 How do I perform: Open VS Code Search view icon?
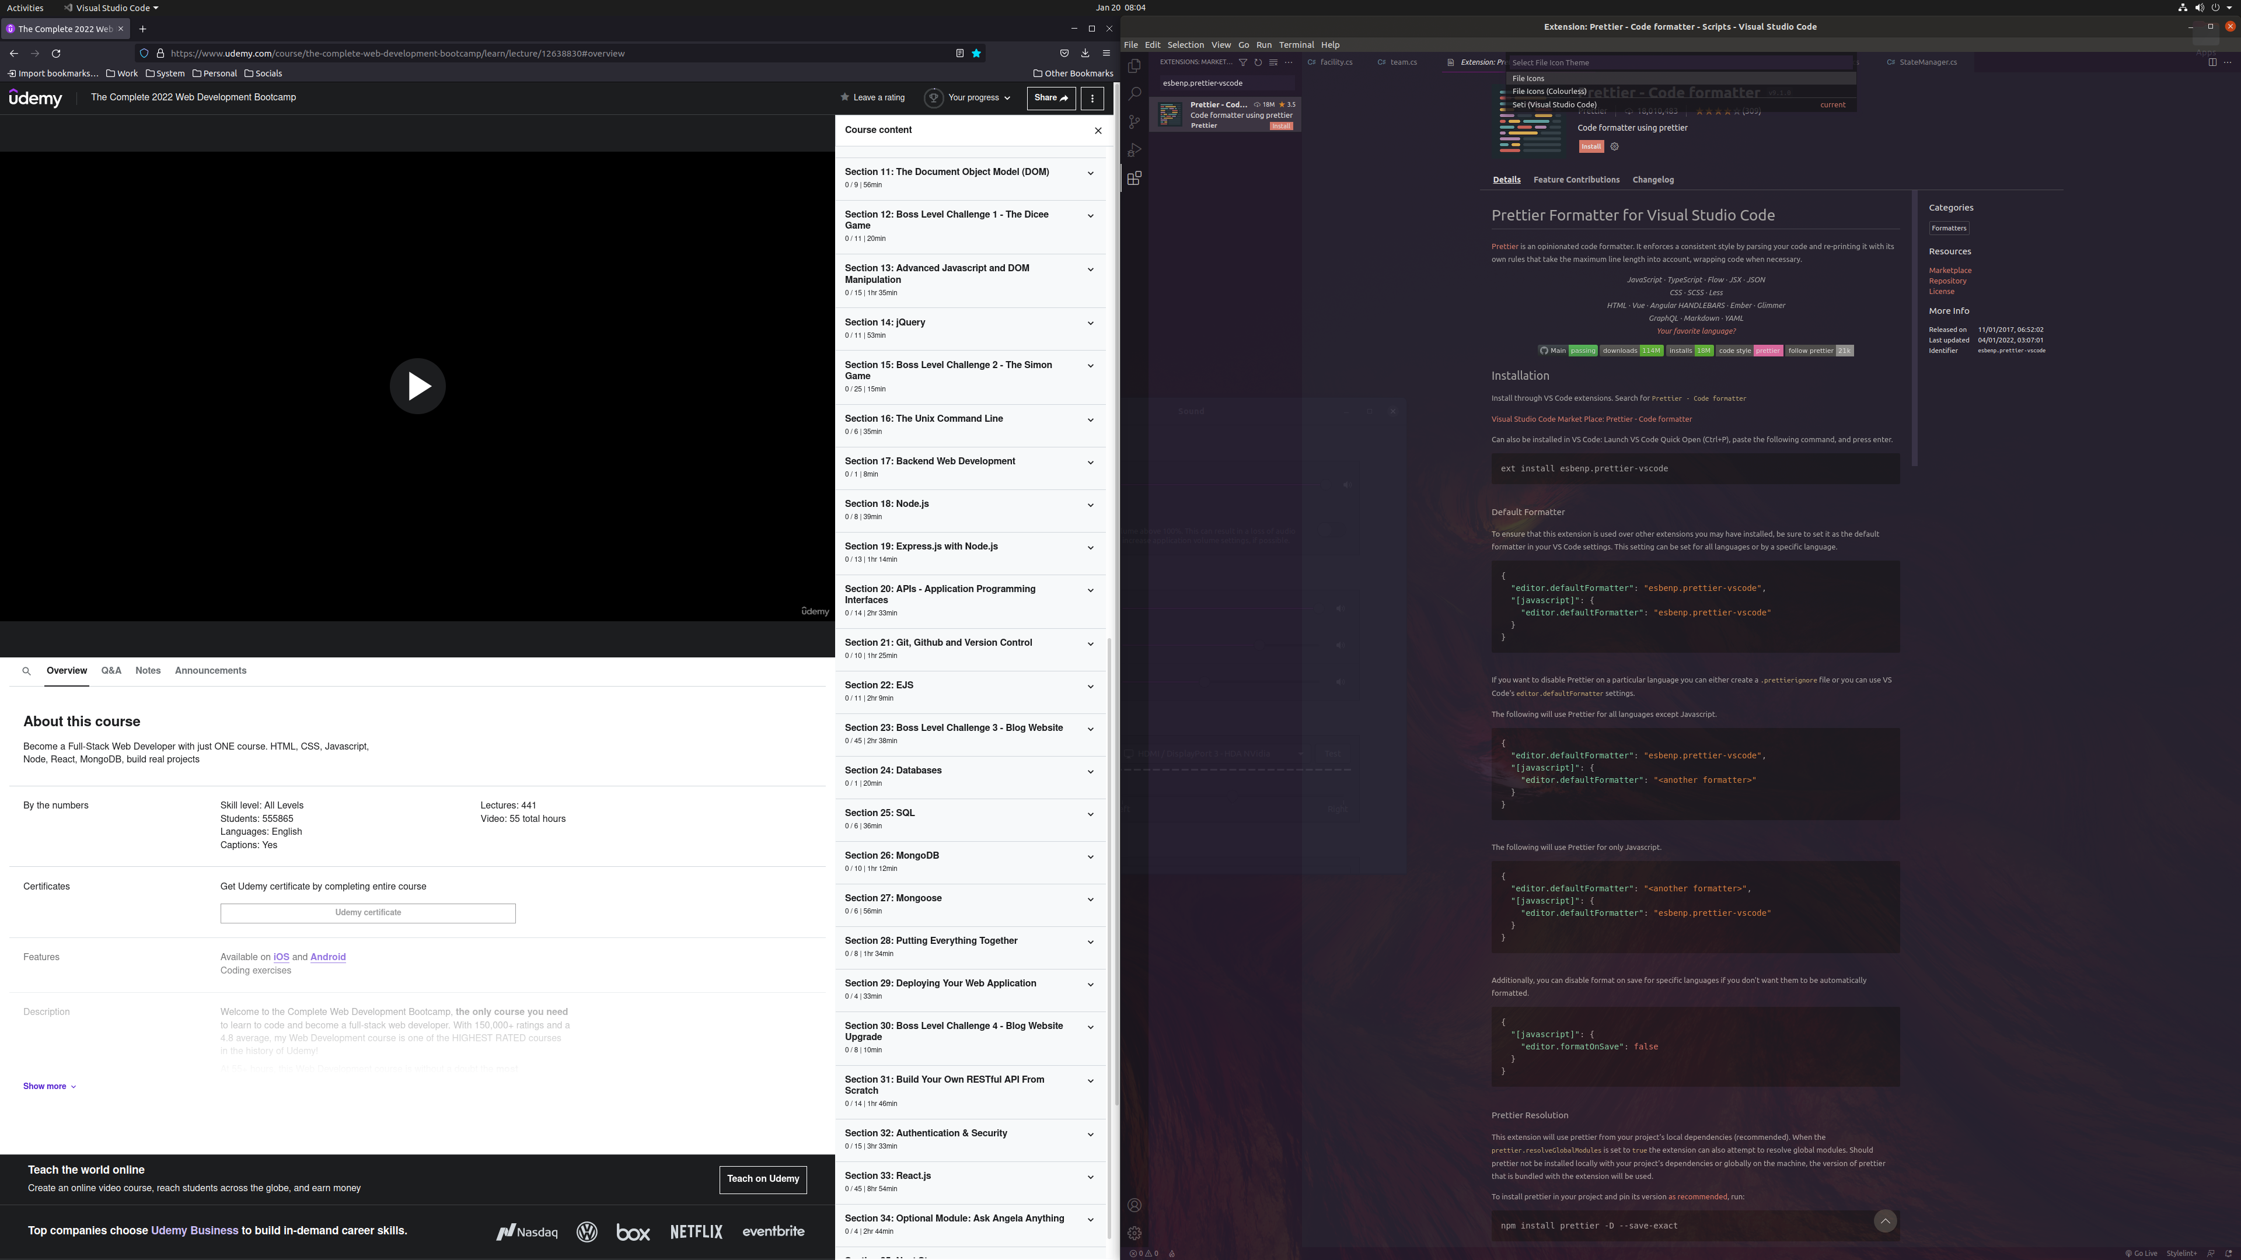1133,94
